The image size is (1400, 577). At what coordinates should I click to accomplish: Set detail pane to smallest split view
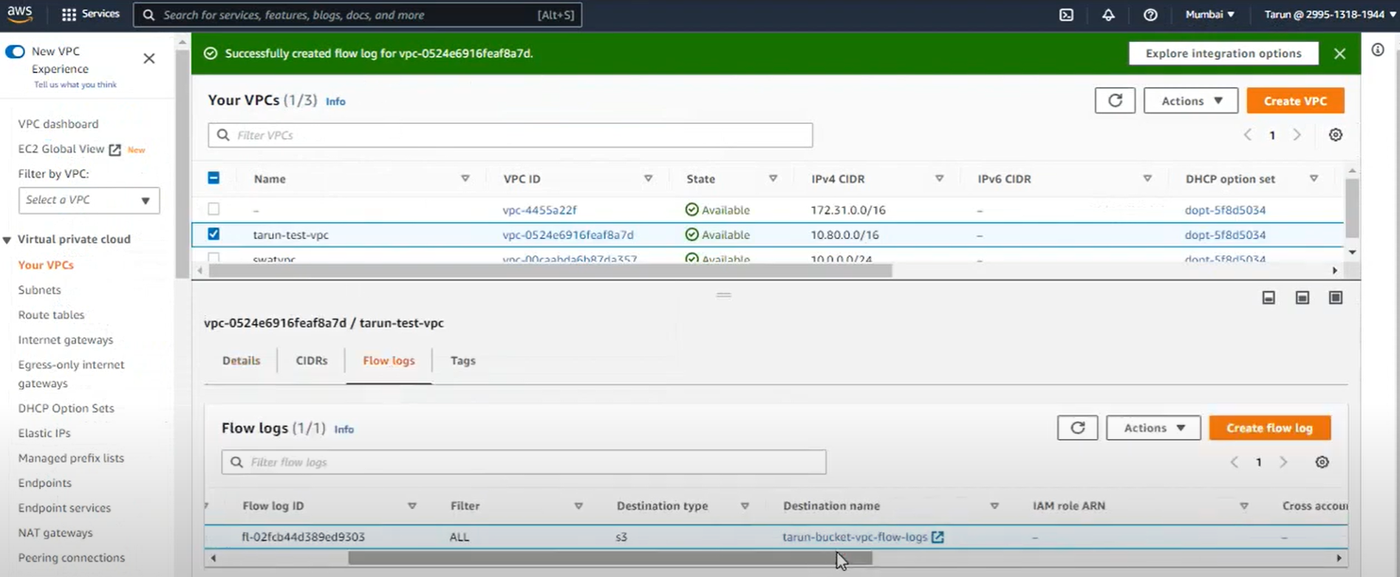point(1268,297)
